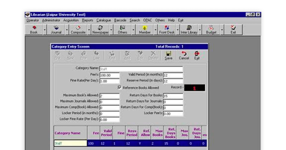Click the Ret. Days Books column header
This screenshot has height=150, width=286.
(x=170, y=133)
